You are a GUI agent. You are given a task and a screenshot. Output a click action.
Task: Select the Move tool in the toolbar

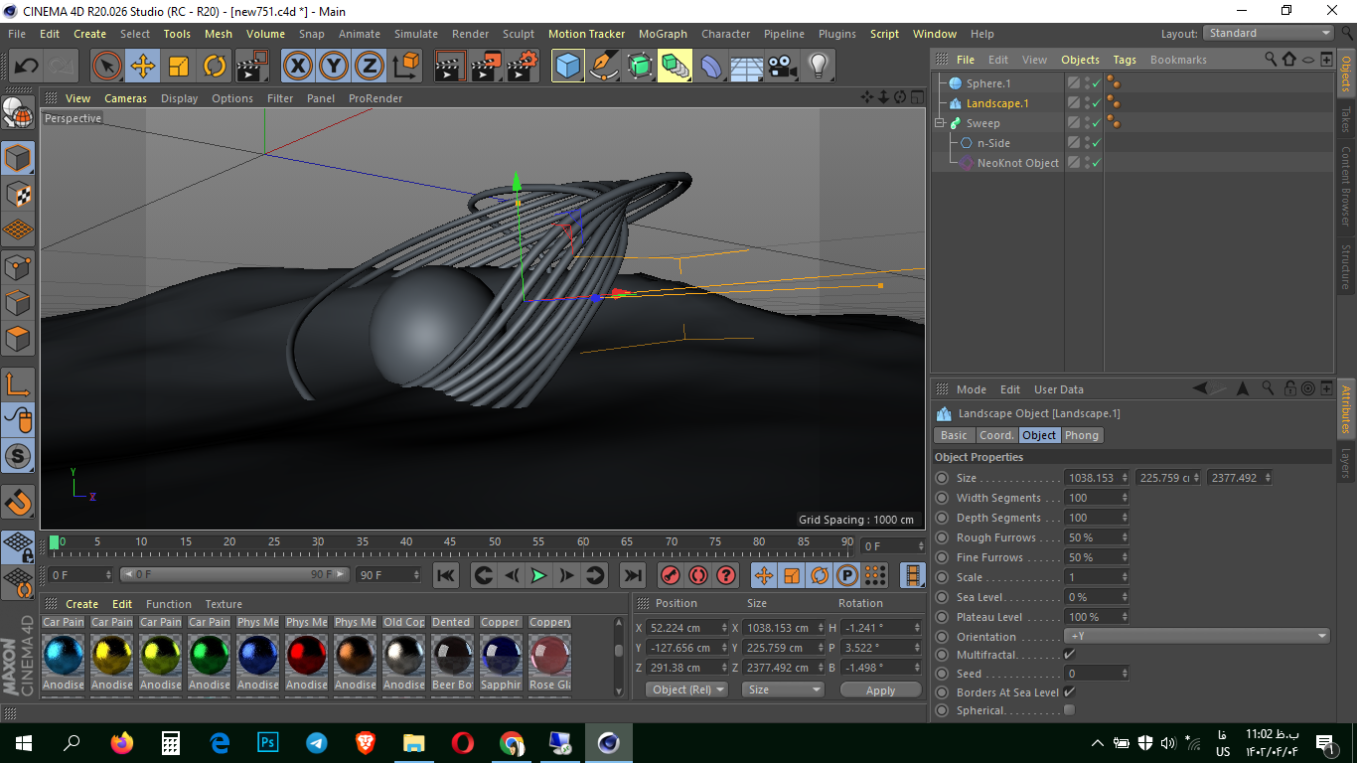143,66
